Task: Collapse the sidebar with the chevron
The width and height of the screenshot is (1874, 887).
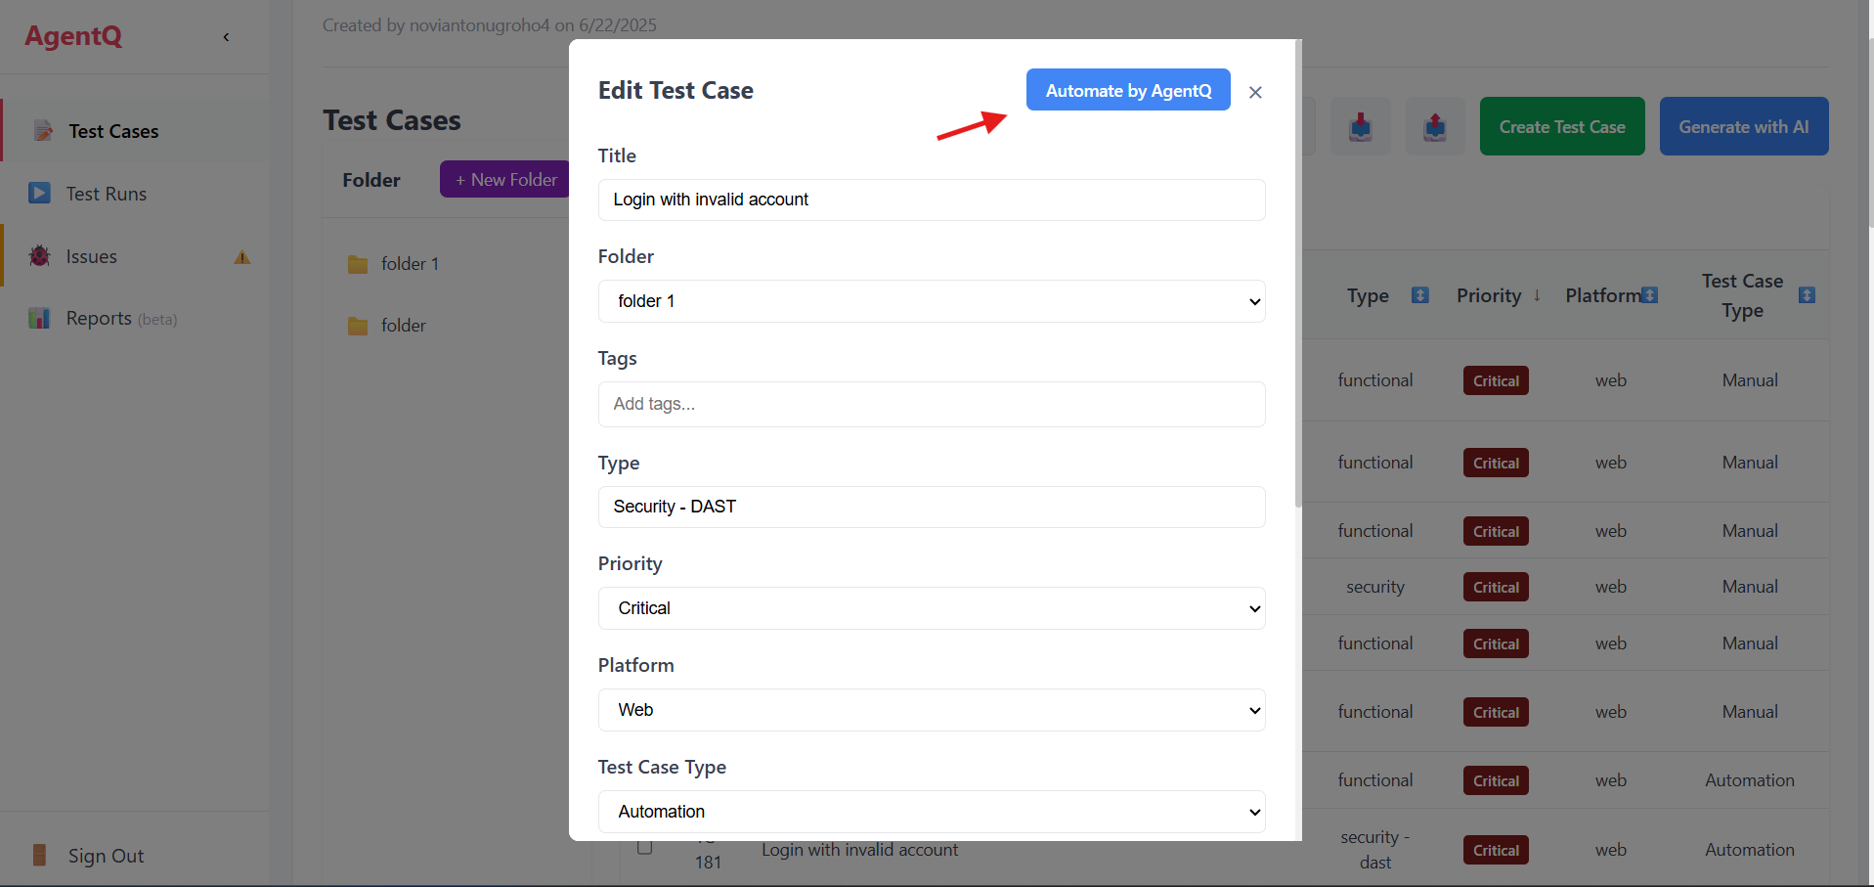Action: pos(226,36)
